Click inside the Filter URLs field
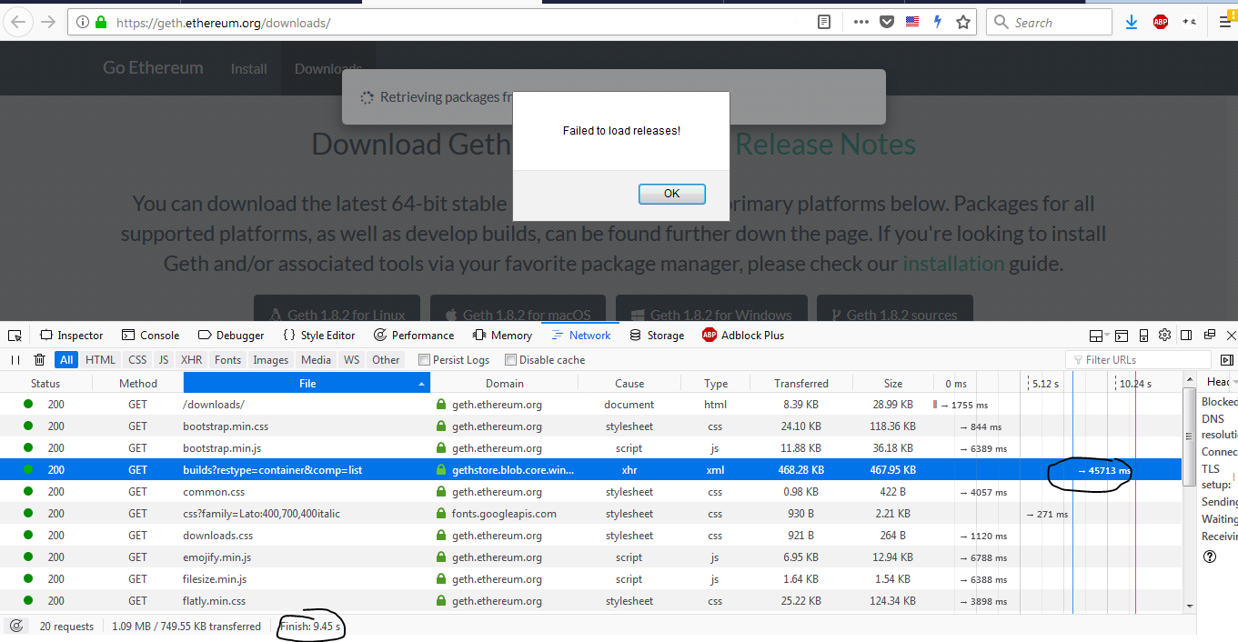Viewport: 1238px width, 642px height. [1137, 359]
